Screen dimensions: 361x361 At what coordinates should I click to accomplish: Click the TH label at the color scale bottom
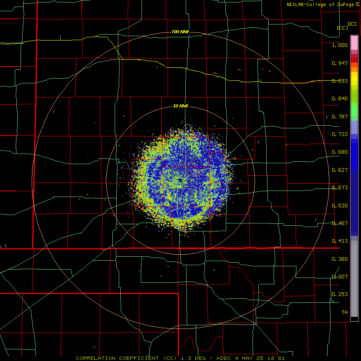click(x=345, y=312)
